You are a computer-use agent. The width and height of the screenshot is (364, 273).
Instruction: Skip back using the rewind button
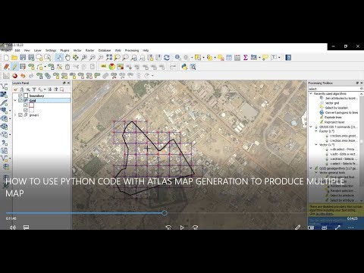pos(168,227)
